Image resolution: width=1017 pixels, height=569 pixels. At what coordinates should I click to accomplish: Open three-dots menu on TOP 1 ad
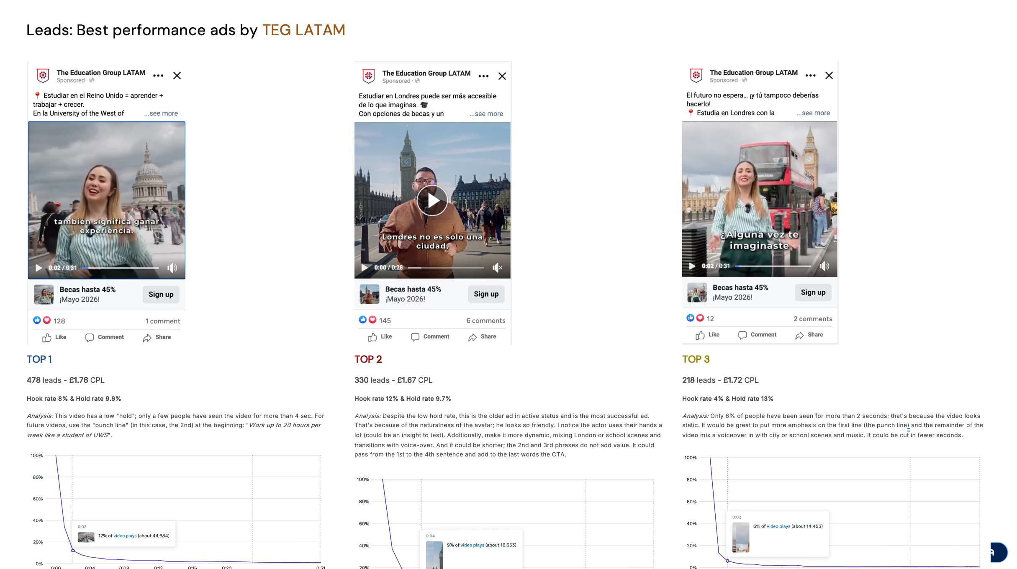coord(158,76)
